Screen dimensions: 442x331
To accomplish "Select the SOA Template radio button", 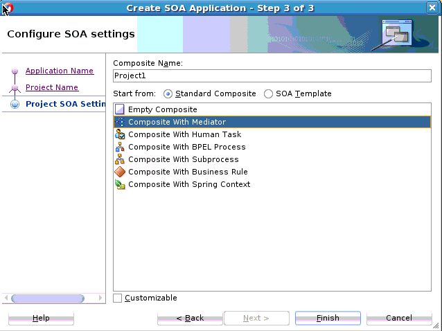I will click(268, 93).
